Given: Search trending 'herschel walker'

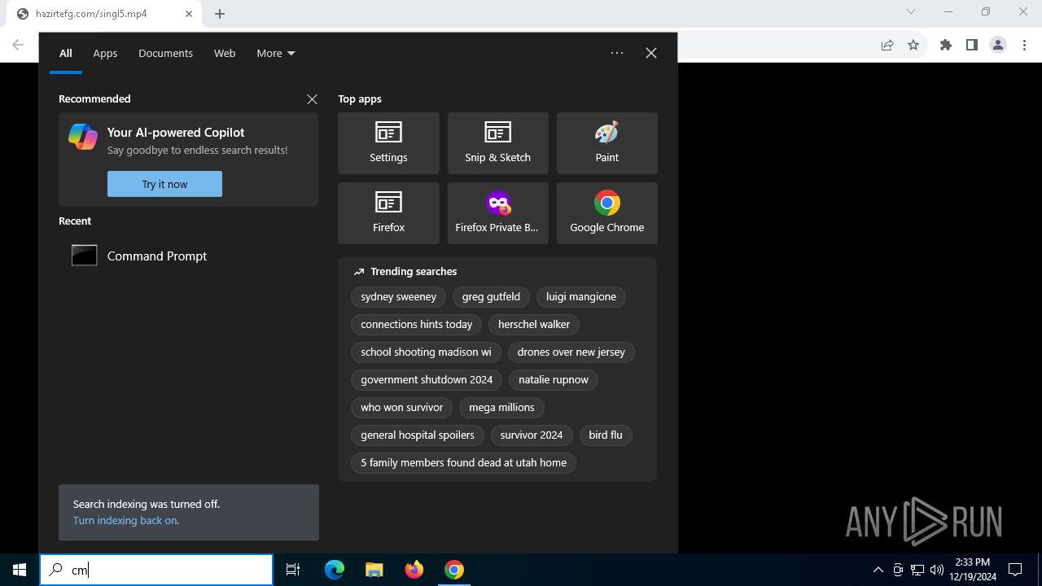Looking at the screenshot, I should tap(534, 325).
